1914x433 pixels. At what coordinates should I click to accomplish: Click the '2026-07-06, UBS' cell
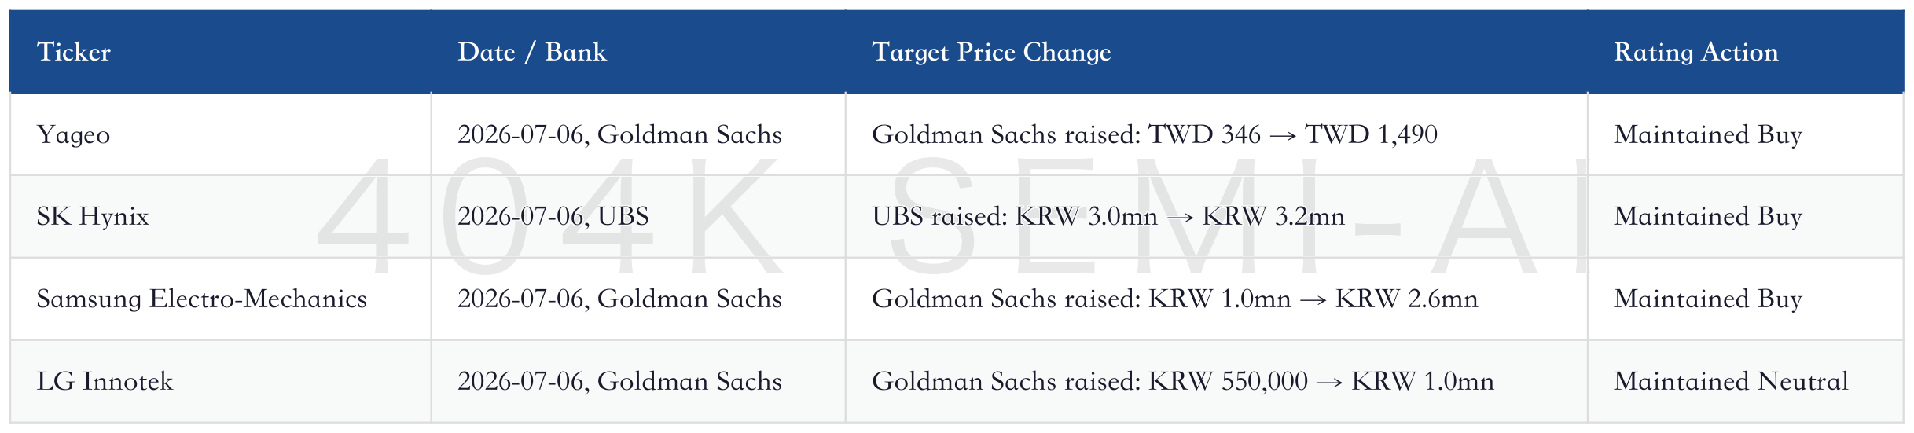pos(638,217)
